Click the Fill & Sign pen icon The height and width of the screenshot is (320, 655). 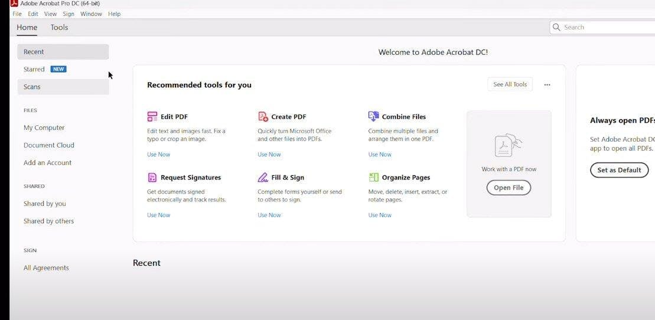click(x=263, y=178)
